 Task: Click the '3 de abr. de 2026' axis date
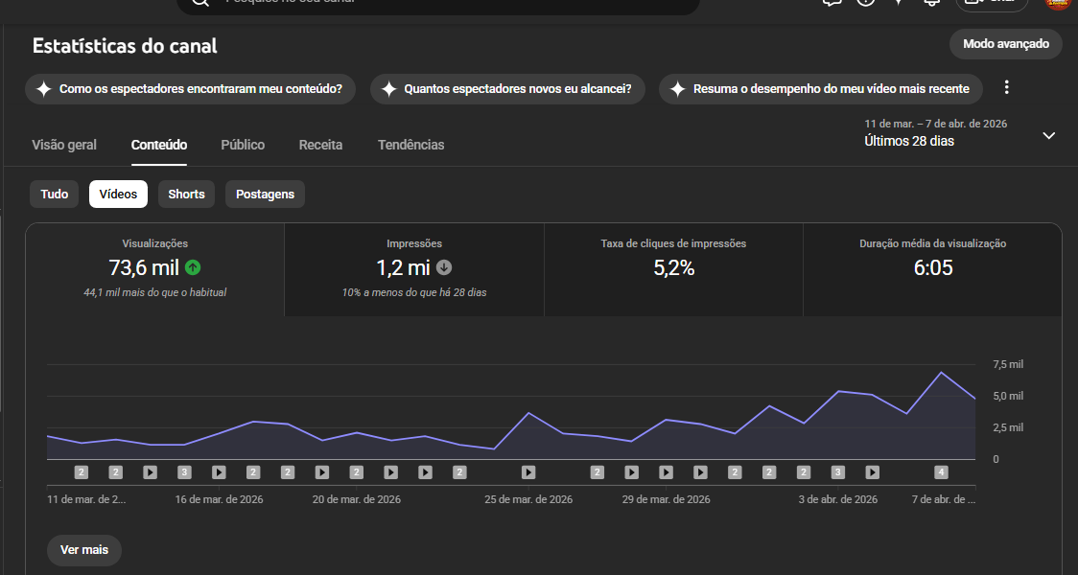pos(837,500)
